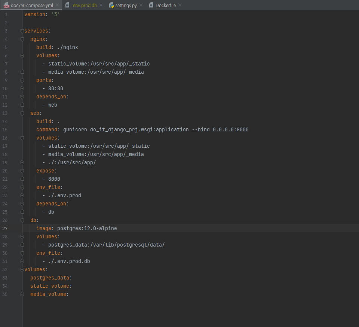Fold the db volumes block on line 28
The image size is (359, 327).
22,237
